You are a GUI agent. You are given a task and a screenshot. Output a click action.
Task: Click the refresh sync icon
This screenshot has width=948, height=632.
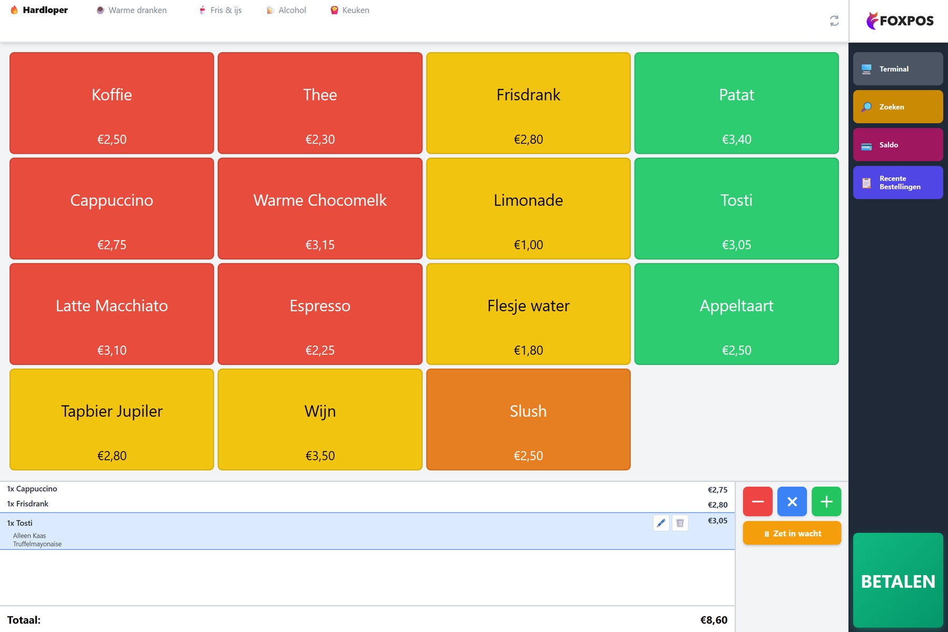coord(834,21)
